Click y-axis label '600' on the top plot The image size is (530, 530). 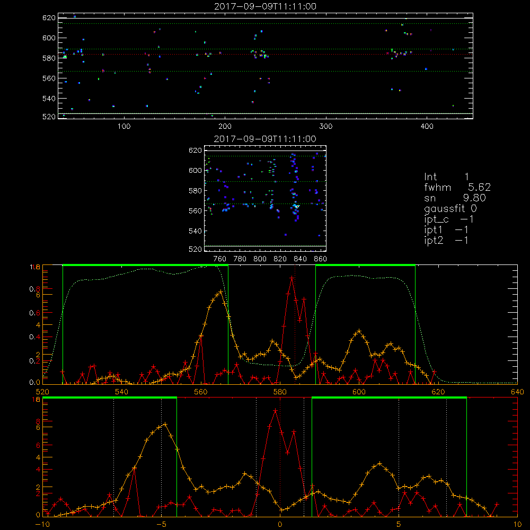(x=49, y=38)
